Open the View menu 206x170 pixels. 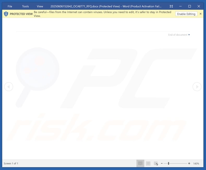tap(40, 6)
